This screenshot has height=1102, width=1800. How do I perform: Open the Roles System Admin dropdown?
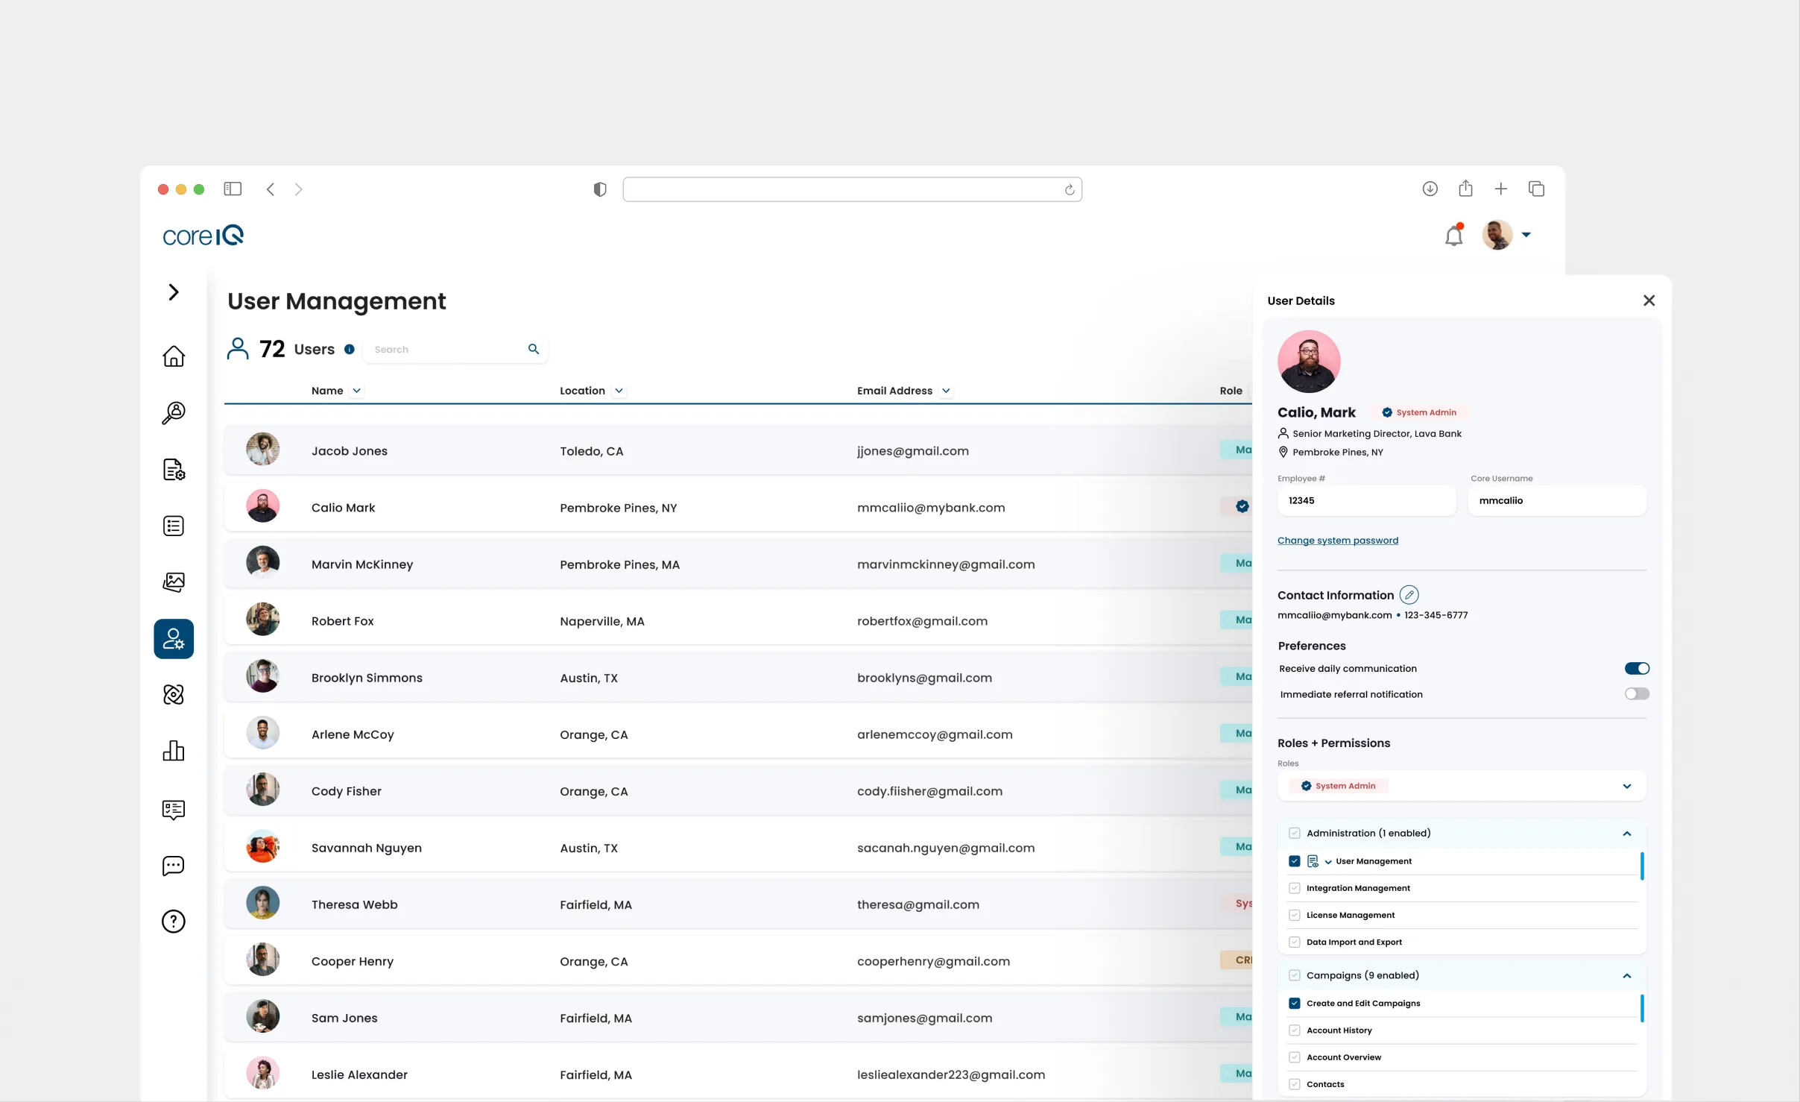[1462, 786]
